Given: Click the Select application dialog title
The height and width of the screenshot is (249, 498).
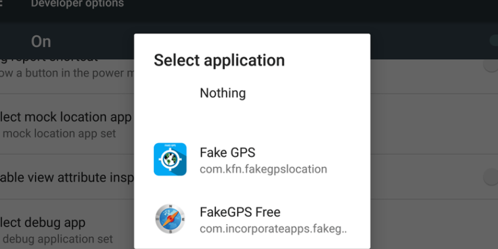Looking at the screenshot, I should [x=219, y=60].
